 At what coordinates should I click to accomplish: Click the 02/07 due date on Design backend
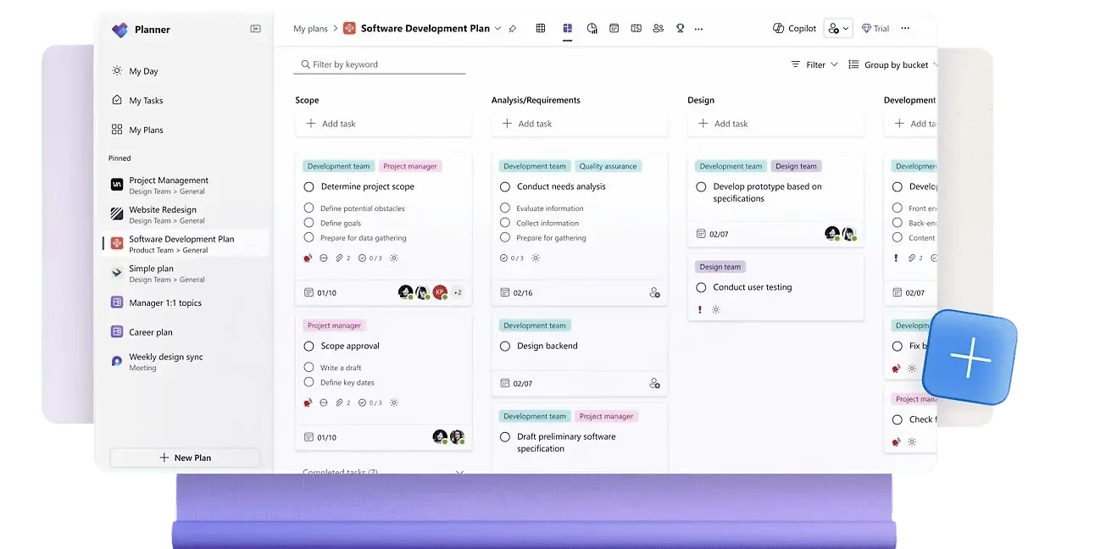pyautogui.click(x=516, y=384)
